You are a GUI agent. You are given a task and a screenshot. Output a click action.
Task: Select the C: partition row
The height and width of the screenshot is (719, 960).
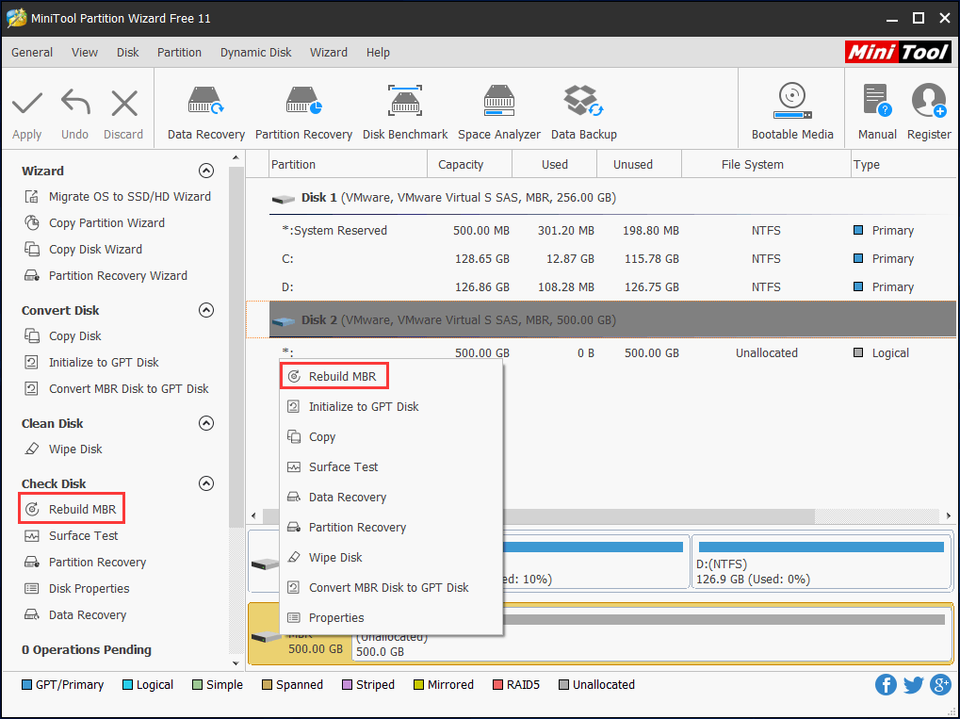point(612,258)
